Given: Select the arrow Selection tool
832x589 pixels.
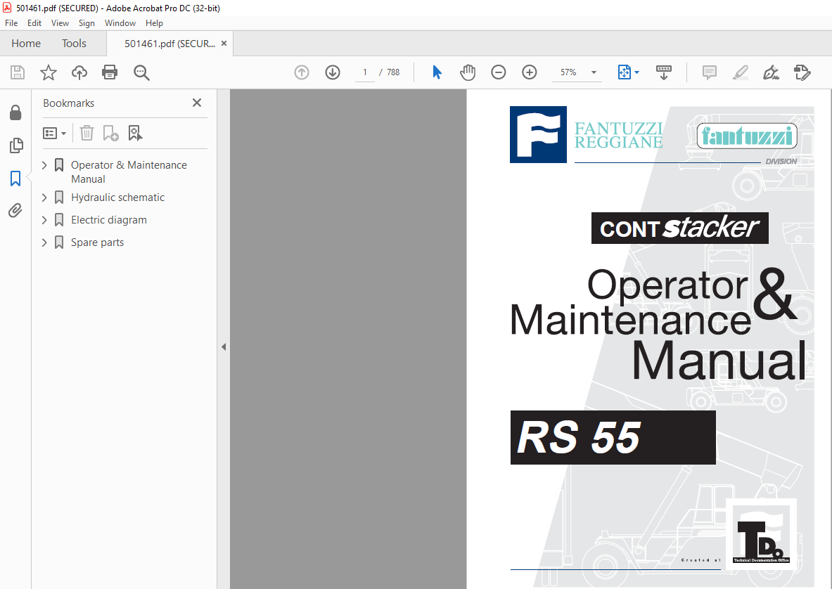Looking at the screenshot, I should [x=437, y=72].
